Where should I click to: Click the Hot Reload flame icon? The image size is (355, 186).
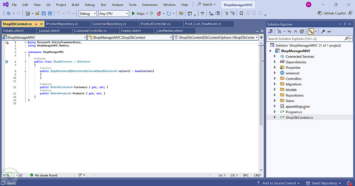coord(159,13)
